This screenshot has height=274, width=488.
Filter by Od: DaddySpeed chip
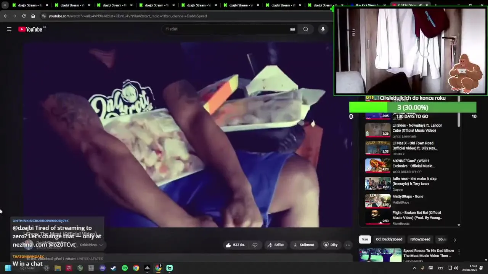pos(389,239)
